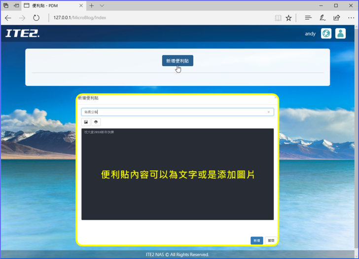Close the 便利貼 - PDM tab

[x=81, y=6]
